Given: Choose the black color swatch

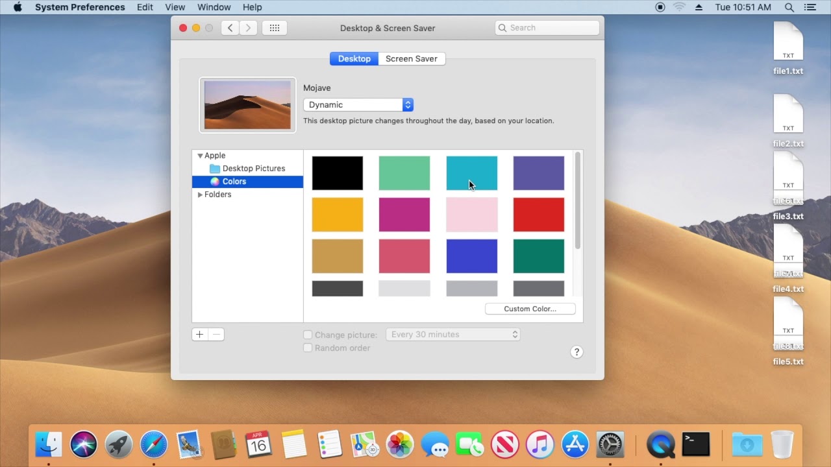Looking at the screenshot, I should pyautogui.click(x=338, y=173).
